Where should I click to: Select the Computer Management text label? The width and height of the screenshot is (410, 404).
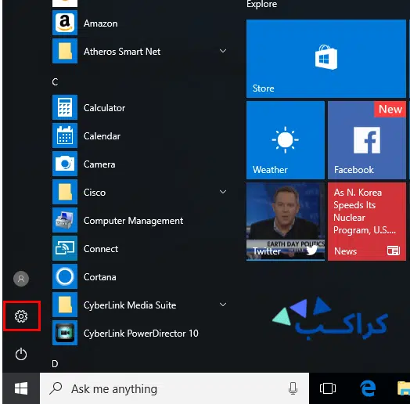tap(133, 221)
